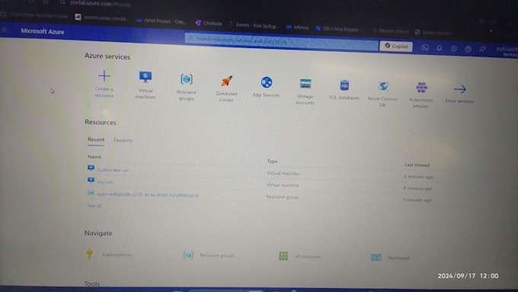518x292 pixels.
Task: Open Azure Cosmos DB
Action: [382, 94]
